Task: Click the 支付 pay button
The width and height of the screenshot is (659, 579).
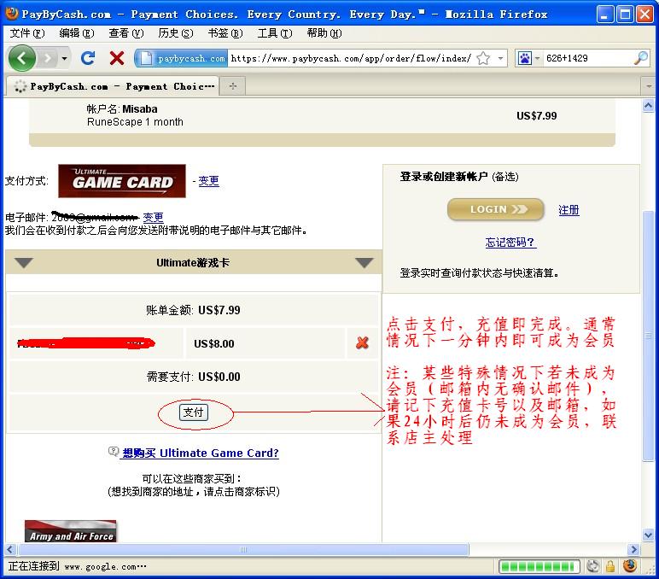Action: (194, 412)
